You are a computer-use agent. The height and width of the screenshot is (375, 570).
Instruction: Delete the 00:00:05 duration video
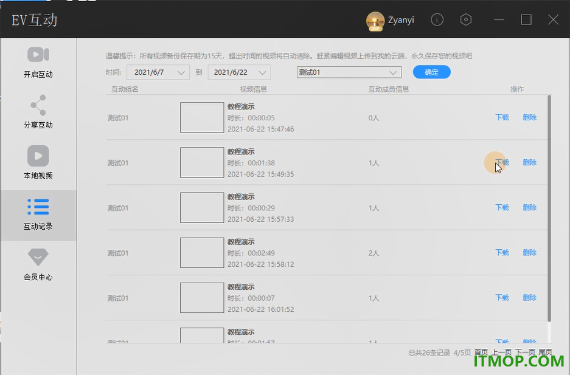coord(530,117)
